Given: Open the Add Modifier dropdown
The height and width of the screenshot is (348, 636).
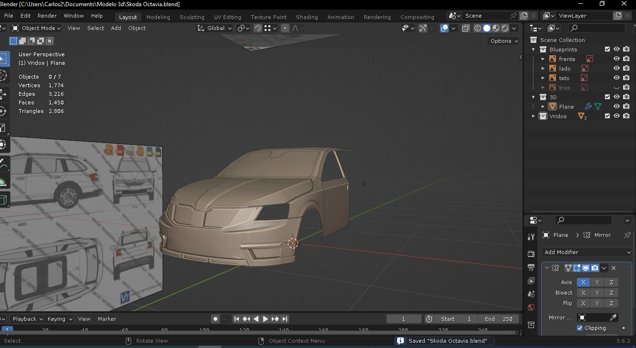Looking at the screenshot, I should click(586, 252).
